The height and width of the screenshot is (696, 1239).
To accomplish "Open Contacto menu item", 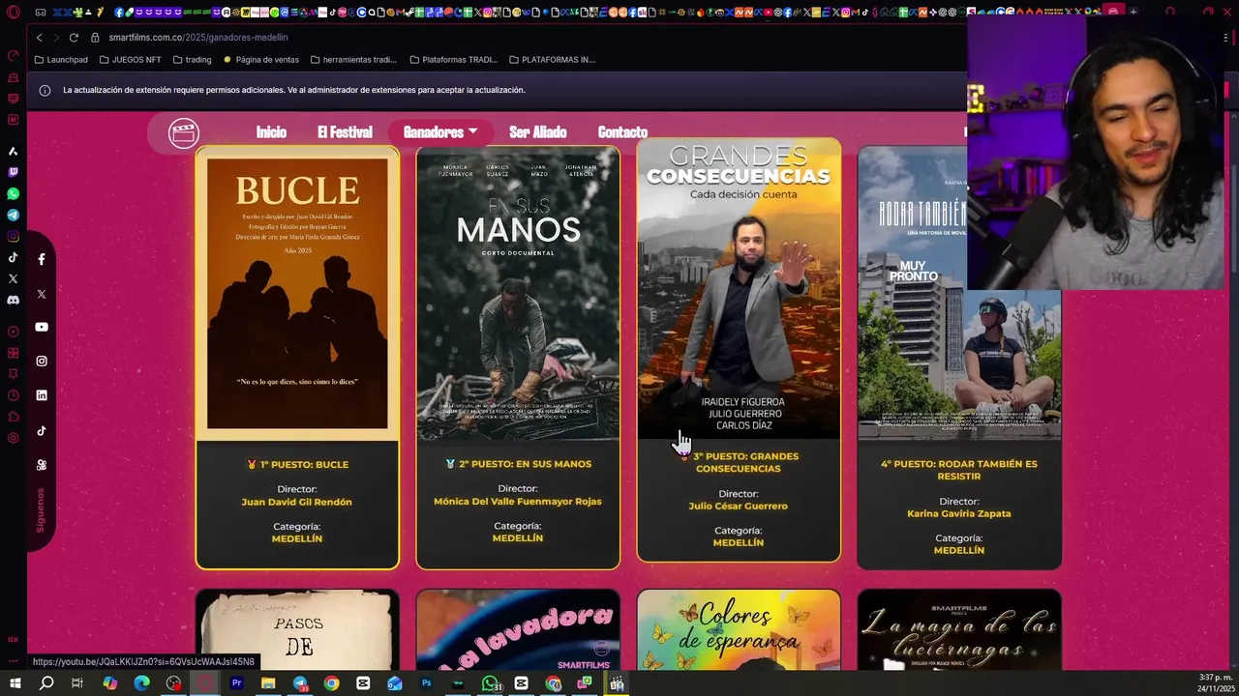I will coord(622,131).
